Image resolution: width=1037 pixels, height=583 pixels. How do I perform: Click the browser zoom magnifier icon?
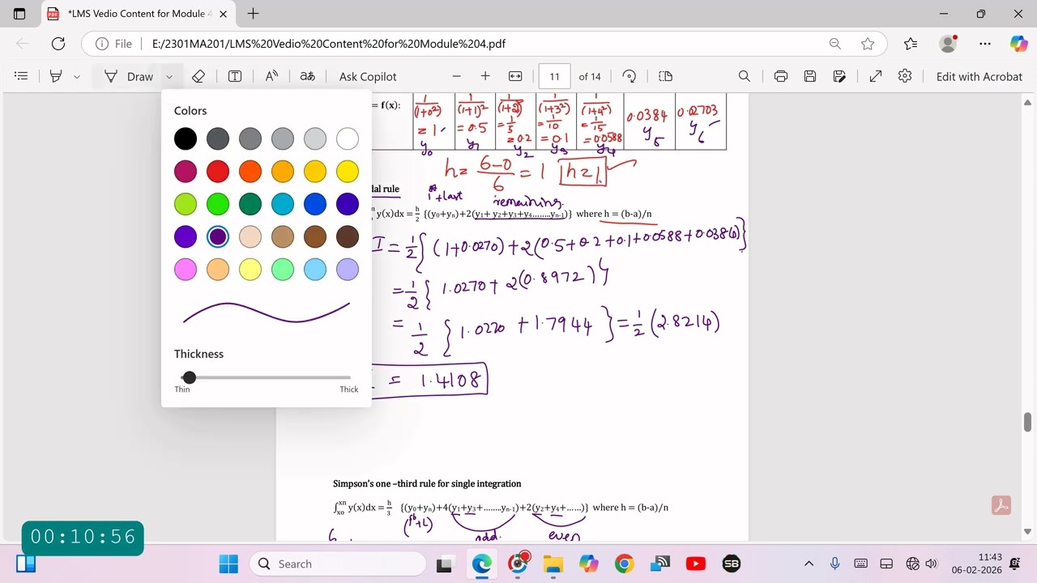835,44
